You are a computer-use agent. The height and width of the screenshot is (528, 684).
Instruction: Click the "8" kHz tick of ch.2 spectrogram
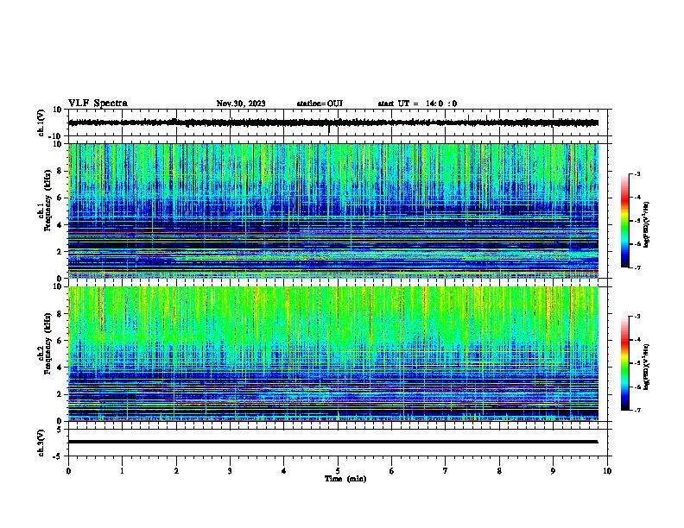[x=60, y=314]
